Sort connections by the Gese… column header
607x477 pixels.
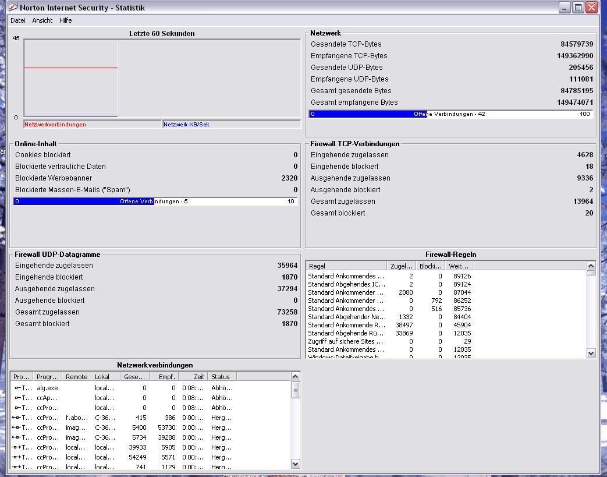[134, 377]
